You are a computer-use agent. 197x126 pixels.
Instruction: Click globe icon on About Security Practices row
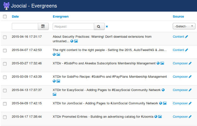pos(72,41)
